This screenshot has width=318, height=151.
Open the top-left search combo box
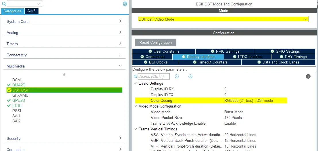24,4
